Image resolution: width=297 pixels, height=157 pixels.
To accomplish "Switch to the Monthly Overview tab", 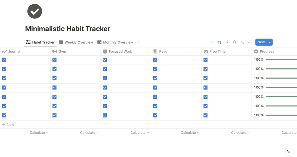I will (115, 42).
